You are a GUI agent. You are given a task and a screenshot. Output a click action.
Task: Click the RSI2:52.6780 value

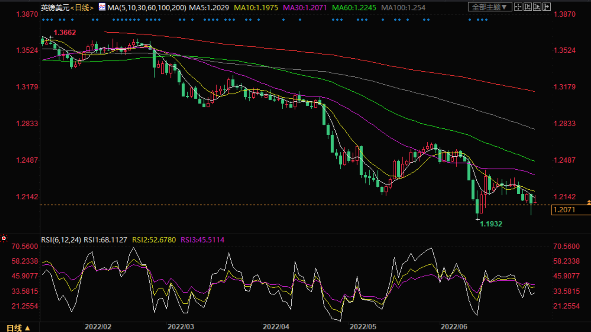(x=154, y=240)
